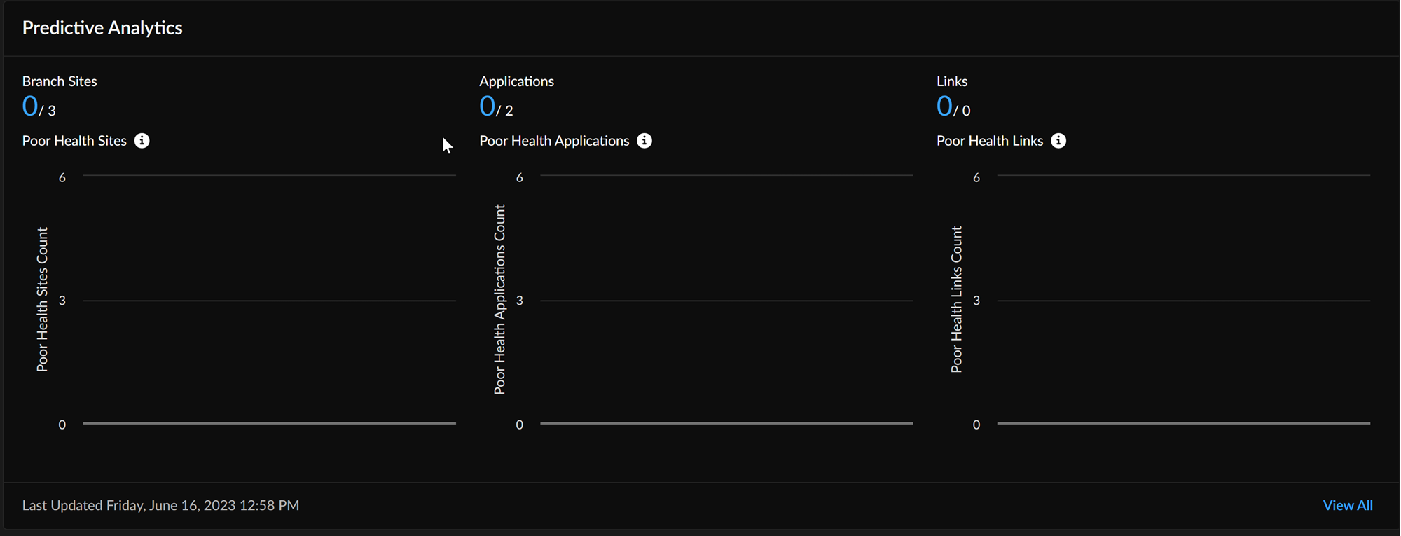Click the Links blue 0 count
The image size is (1401, 536).
[x=944, y=106]
